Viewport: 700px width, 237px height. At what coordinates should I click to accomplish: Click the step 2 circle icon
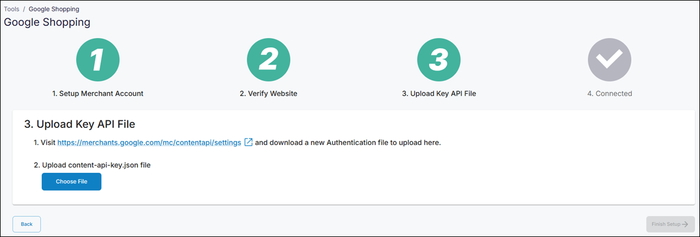click(268, 60)
